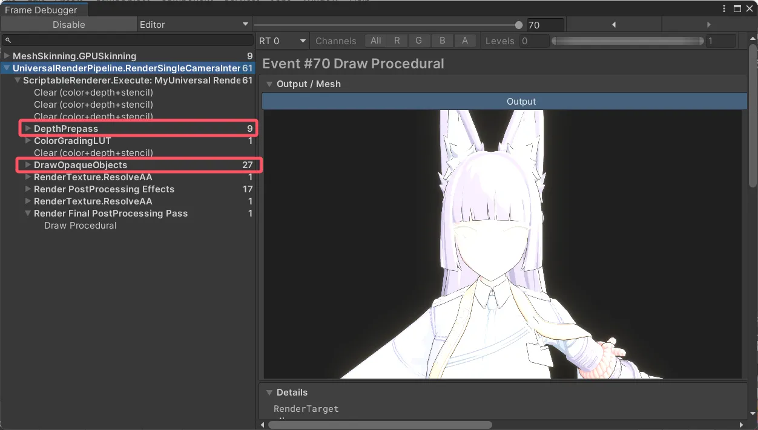758x430 pixels.
Task: Toggle the A channel button
Action: click(x=464, y=41)
